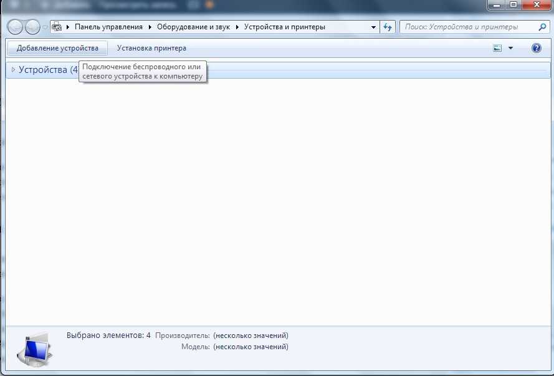Open address bar history dropdown
Viewport: 554px width, 376px height.
tap(373, 27)
